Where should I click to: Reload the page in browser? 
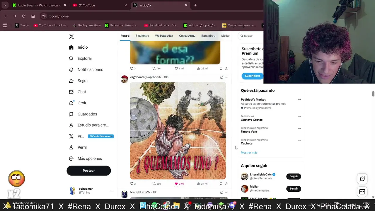tap(24, 16)
